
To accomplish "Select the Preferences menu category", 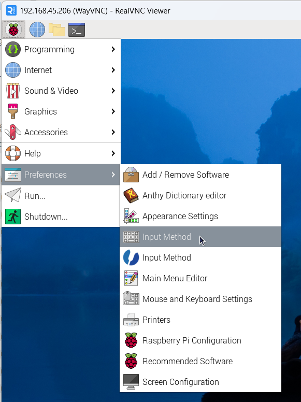I will point(61,175).
